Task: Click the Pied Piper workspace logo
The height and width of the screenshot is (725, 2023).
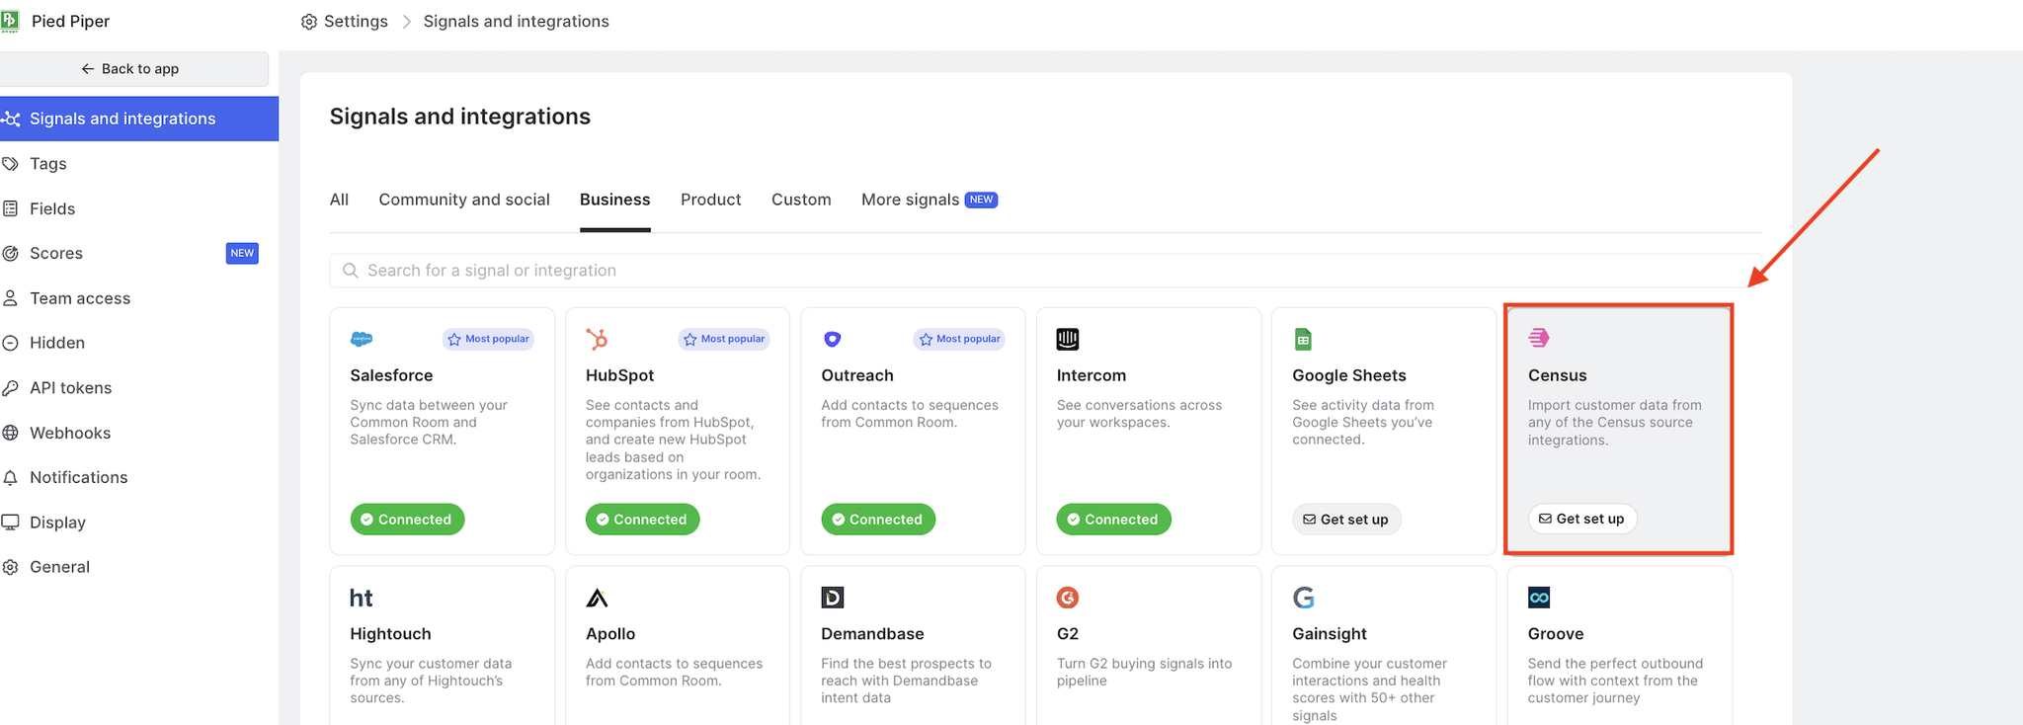Action: pyautogui.click(x=10, y=21)
